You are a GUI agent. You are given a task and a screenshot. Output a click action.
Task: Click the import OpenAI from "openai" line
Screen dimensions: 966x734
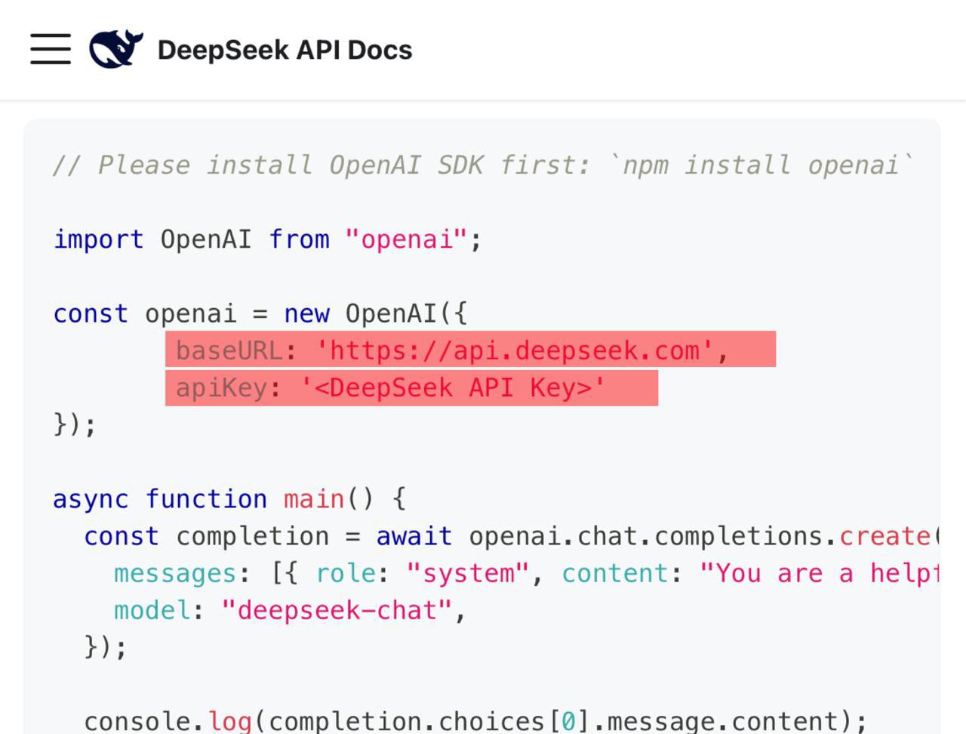(267, 239)
